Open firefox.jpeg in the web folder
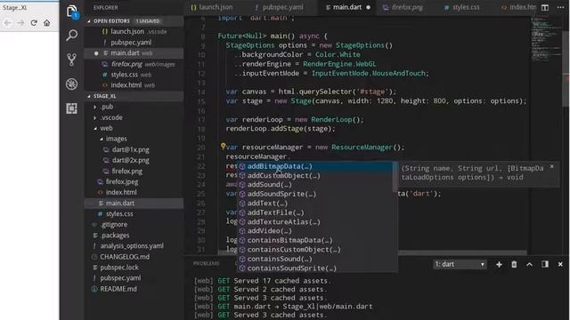This screenshot has height=320, width=570. click(x=121, y=181)
